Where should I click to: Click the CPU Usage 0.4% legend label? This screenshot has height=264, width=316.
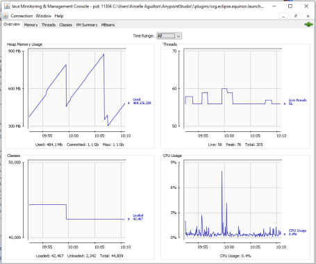tap(297, 232)
